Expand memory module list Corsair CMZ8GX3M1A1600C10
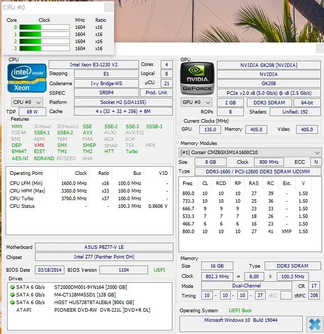The height and width of the screenshot is (334, 324). tap(250, 153)
